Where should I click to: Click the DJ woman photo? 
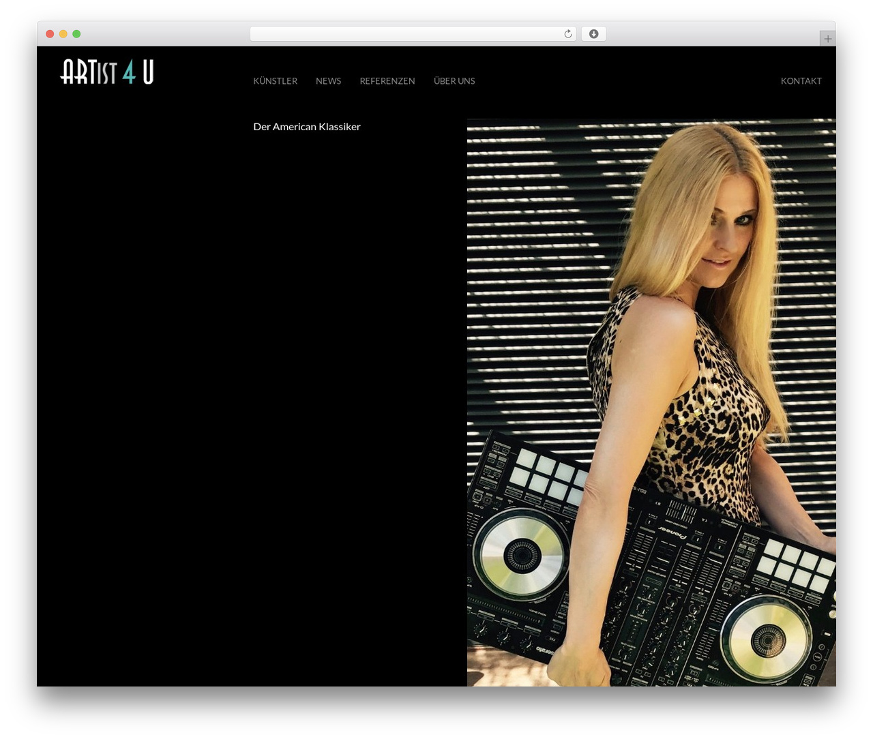click(651, 402)
